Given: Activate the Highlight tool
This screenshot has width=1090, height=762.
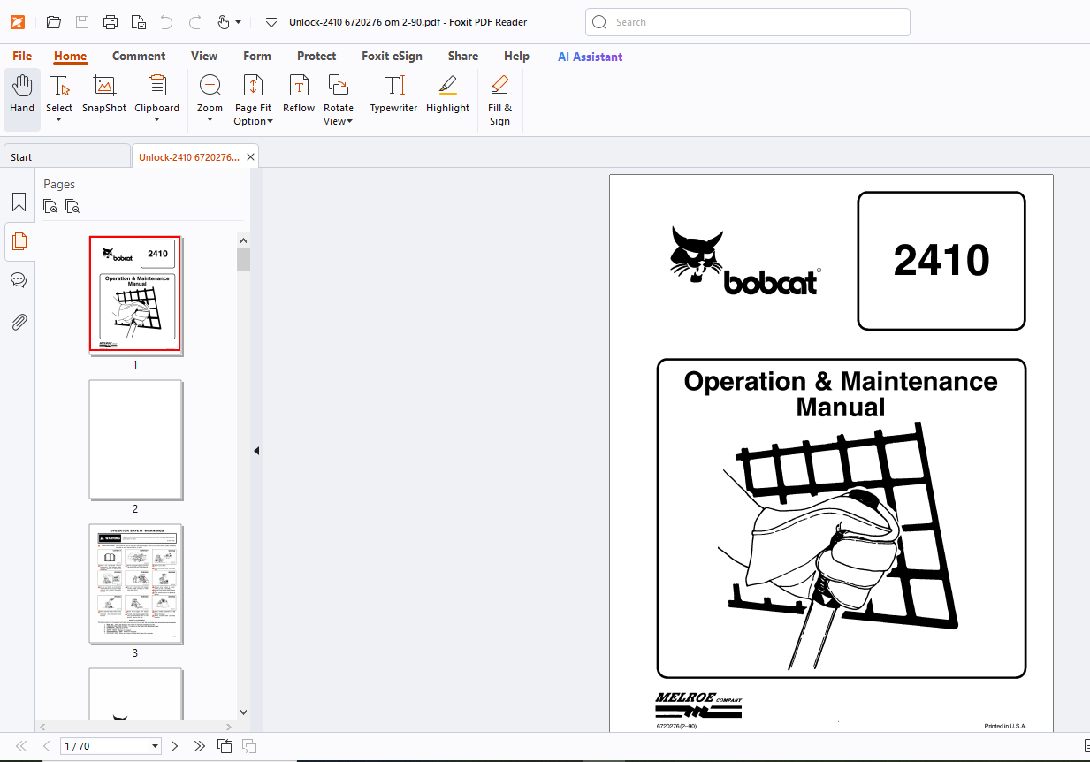Looking at the screenshot, I should (x=447, y=95).
